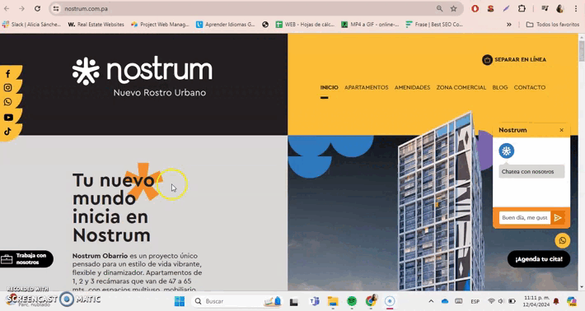The height and width of the screenshot is (311, 585).
Task: Click the Separar en Línea basket icon
Action: click(487, 59)
